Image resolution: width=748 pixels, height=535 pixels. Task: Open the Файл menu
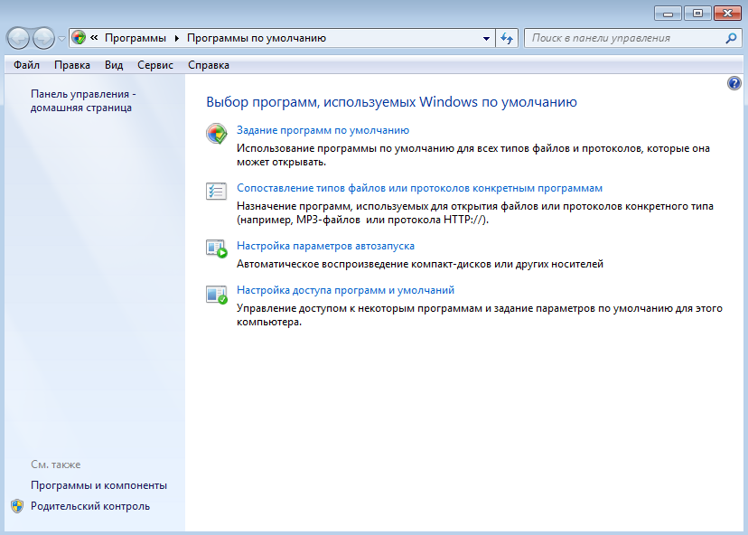coord(26,65)
